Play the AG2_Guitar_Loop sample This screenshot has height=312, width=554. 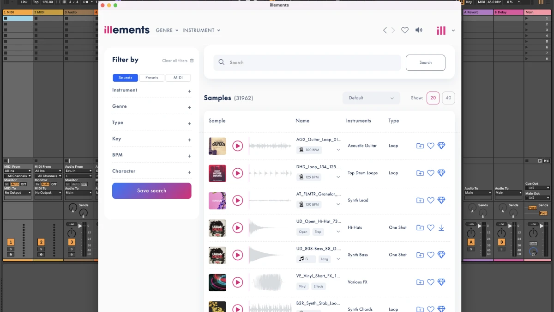(x=237, y=146)
